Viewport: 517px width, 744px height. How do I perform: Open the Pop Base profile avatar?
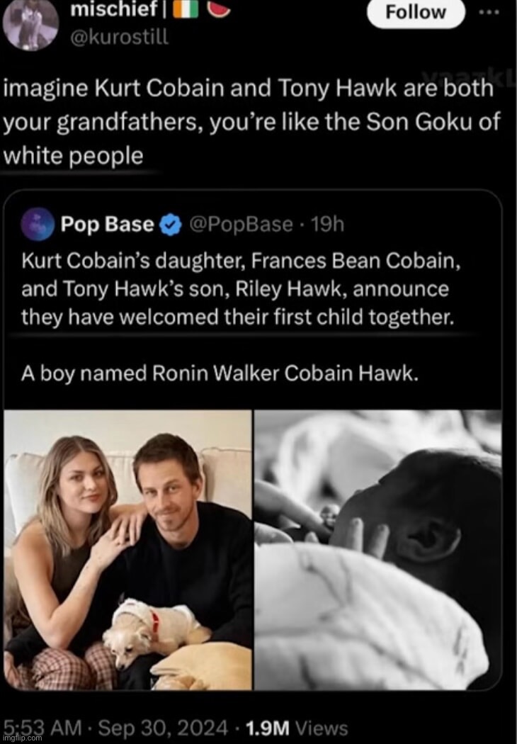38,223
